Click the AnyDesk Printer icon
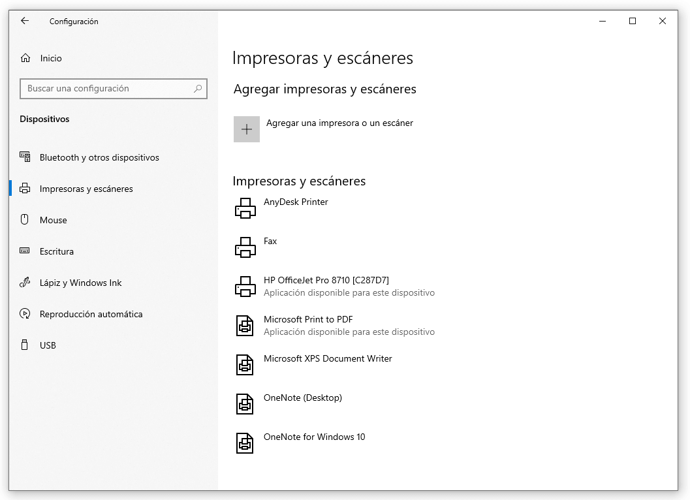Viewport: 690px width, 500px height. tap(245, 208)
